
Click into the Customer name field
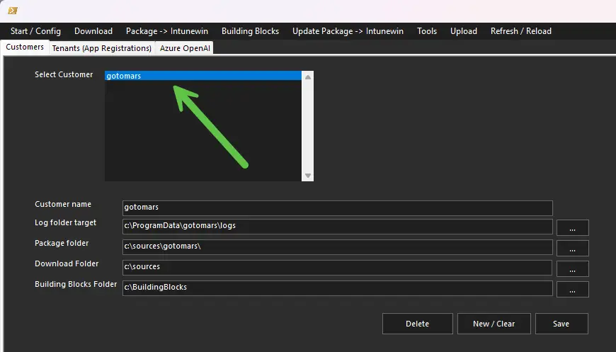pos(336,208)
